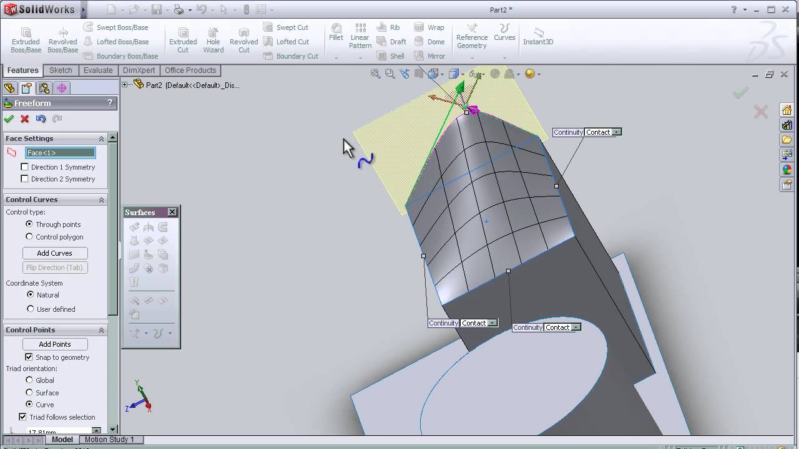Cancel Freeform with the red X
Viewport: 799px width, 449px height.
(x=25, y=119)
